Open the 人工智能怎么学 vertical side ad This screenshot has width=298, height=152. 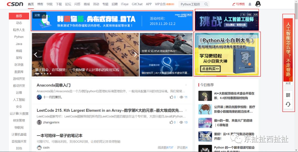(288, 50)
